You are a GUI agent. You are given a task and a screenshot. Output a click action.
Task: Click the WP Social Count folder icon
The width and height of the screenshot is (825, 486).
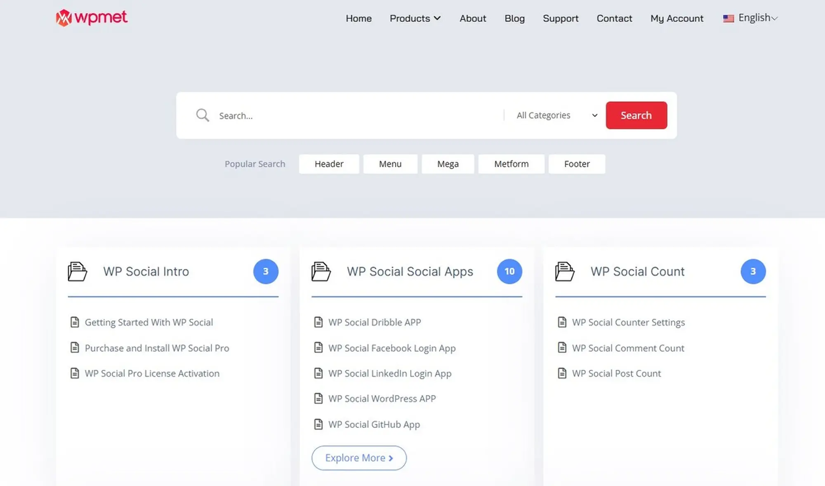[x=565, y=271]
